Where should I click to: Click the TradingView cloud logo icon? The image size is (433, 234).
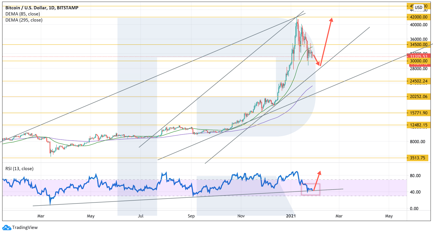click(6, 228)
